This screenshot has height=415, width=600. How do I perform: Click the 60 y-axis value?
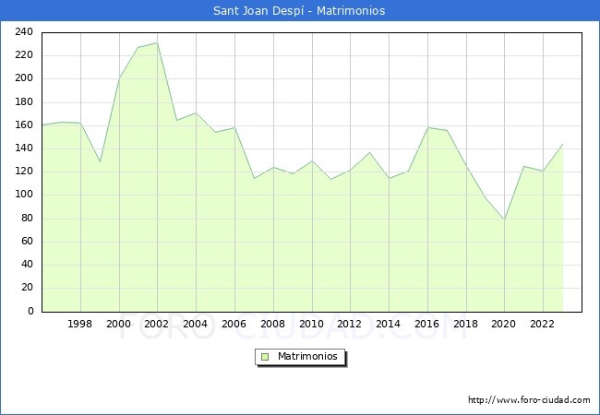(x=27, y=241)
